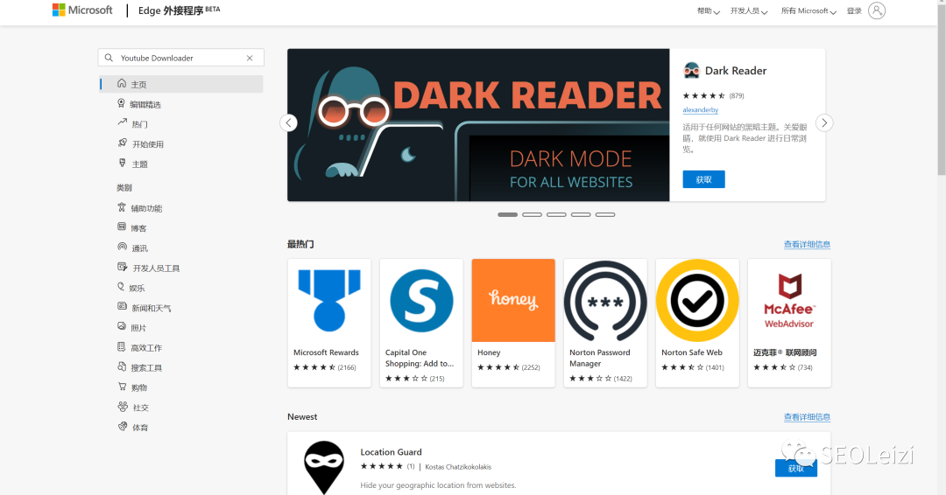Click 获取 button for Dark Reader
The height and width of the screenshot is (495, 946).
pyautogui.click(x=703, y=179)
